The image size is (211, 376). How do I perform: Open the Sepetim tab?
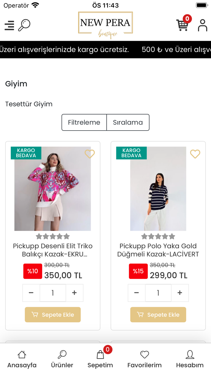[100, 359]
